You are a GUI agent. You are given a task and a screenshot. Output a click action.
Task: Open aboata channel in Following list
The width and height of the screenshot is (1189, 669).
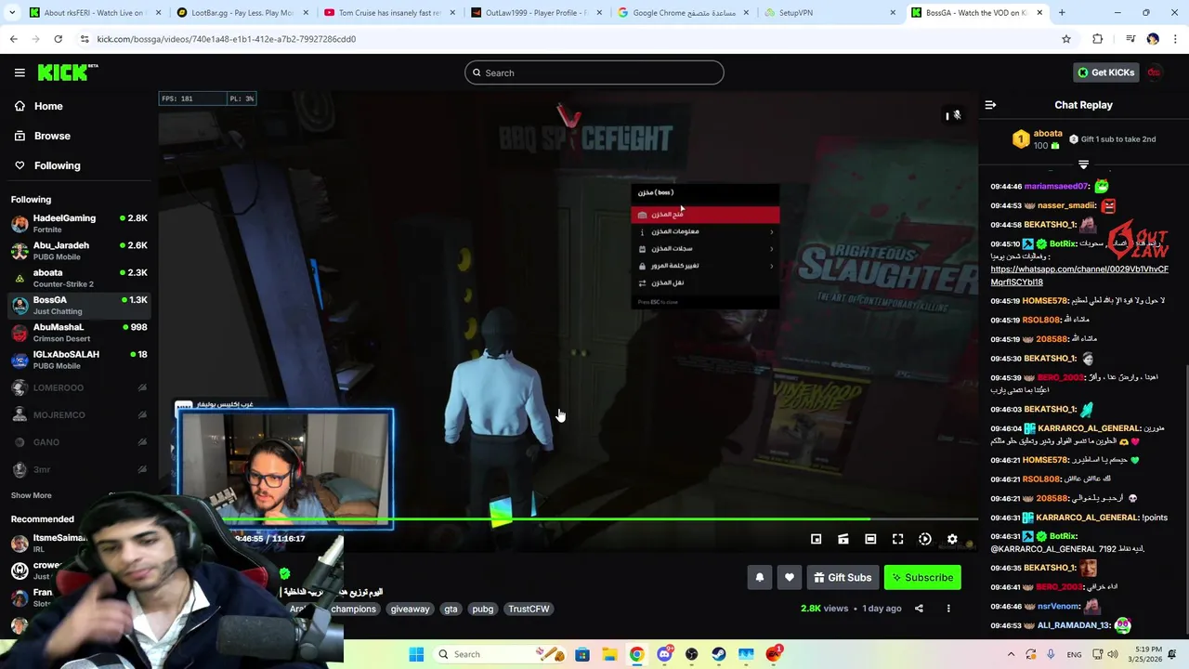tap(79, 278)
